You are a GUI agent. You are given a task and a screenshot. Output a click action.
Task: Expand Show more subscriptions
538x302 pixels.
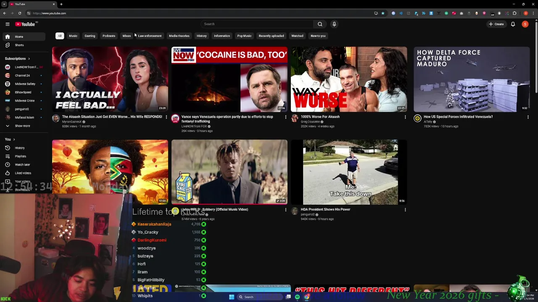coord(23,126)
